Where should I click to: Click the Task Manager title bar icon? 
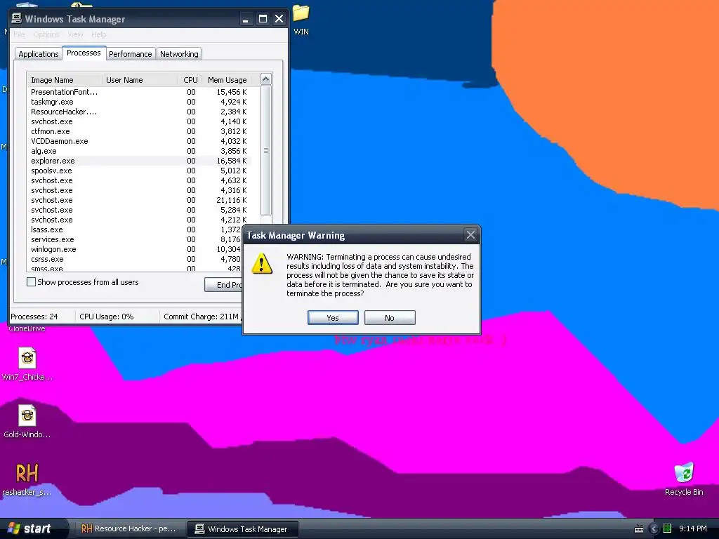click(17, 18)
